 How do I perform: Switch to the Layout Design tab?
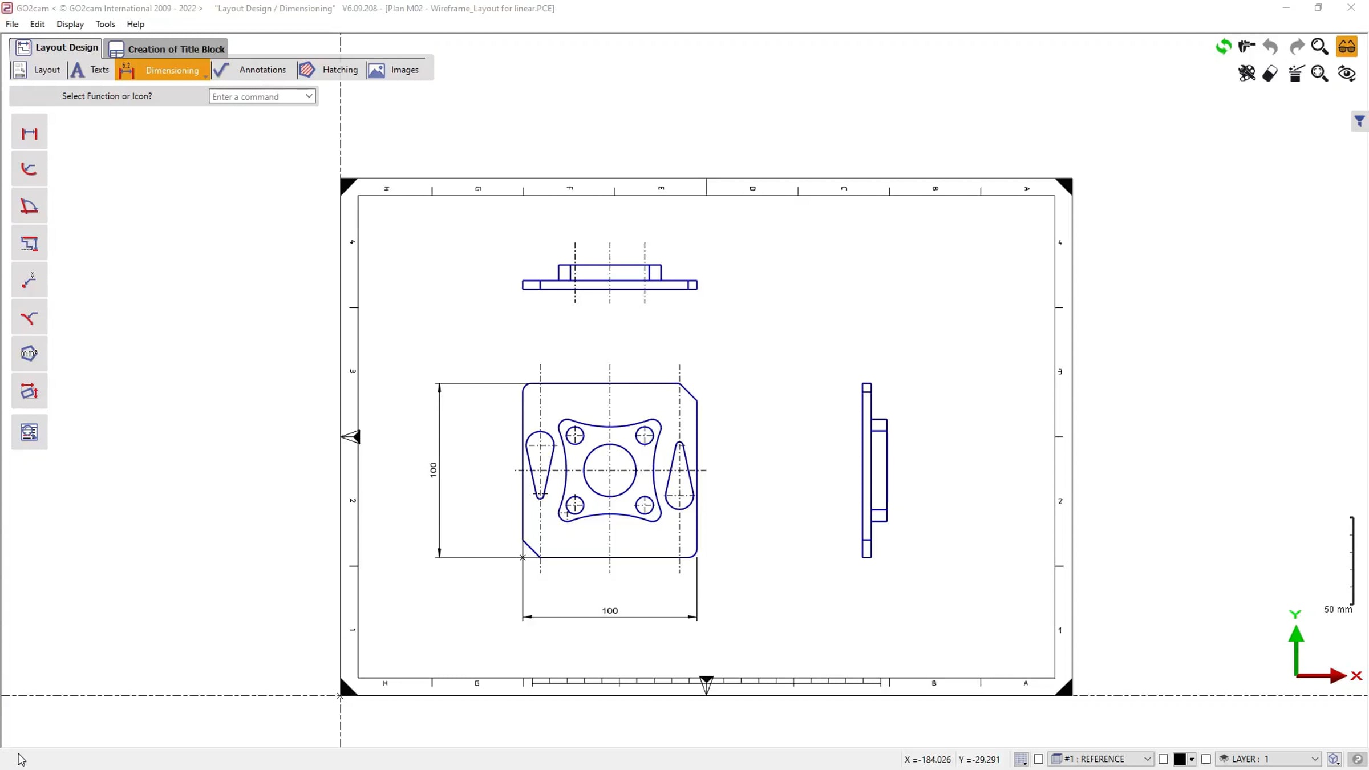pos(56,47)
